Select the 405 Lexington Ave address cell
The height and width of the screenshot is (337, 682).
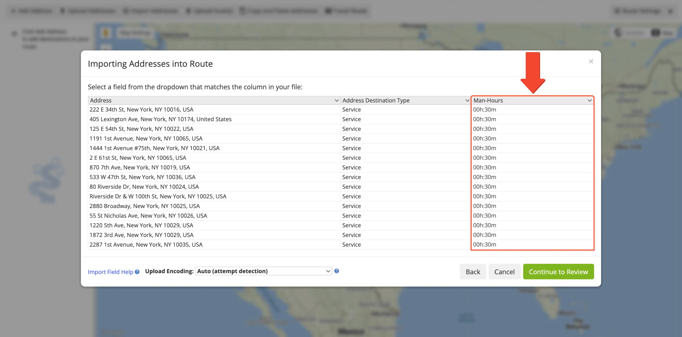coord(161,119)
